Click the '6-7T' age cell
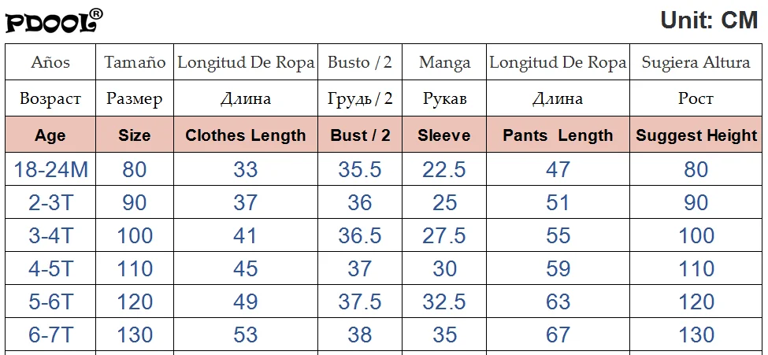The image size is (768, 355). [x=50, y=335]
